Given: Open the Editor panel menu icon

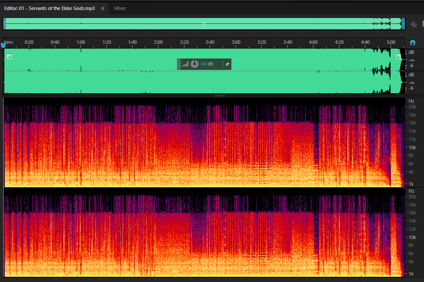Looking at the screenshot, I should coord(103,8).
